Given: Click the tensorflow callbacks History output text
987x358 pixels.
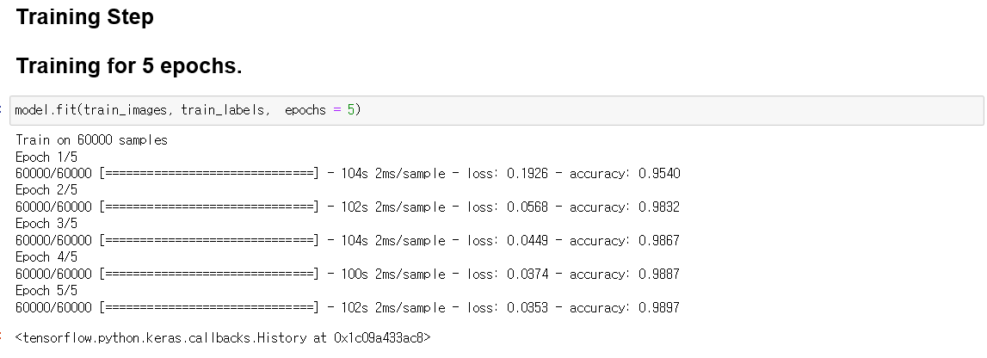Looking at the screenshot, I should (x=223, y=338).
